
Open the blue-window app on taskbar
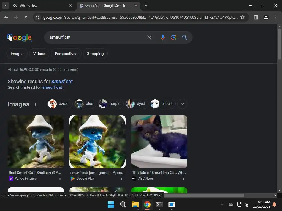[x=171, y=204]
